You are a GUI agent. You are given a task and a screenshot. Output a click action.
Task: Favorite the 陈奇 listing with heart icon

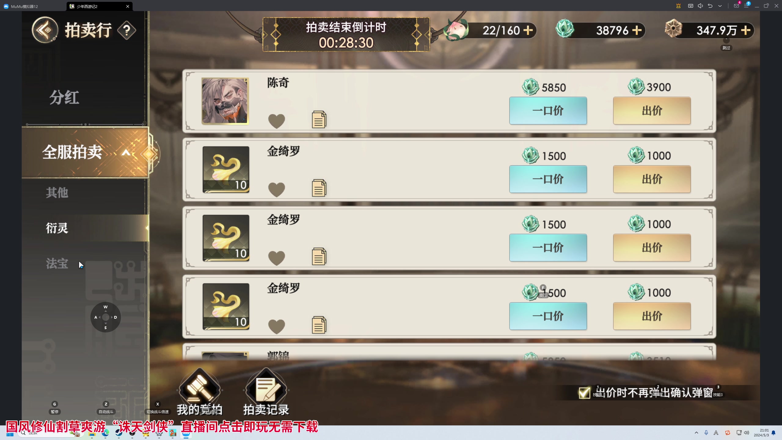[x=276, y=121]
